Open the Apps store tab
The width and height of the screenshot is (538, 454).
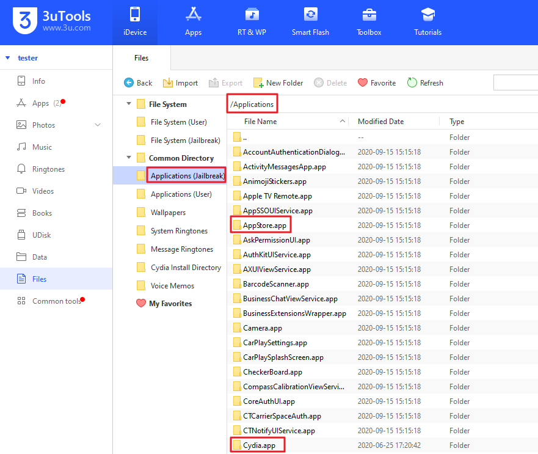193,23
